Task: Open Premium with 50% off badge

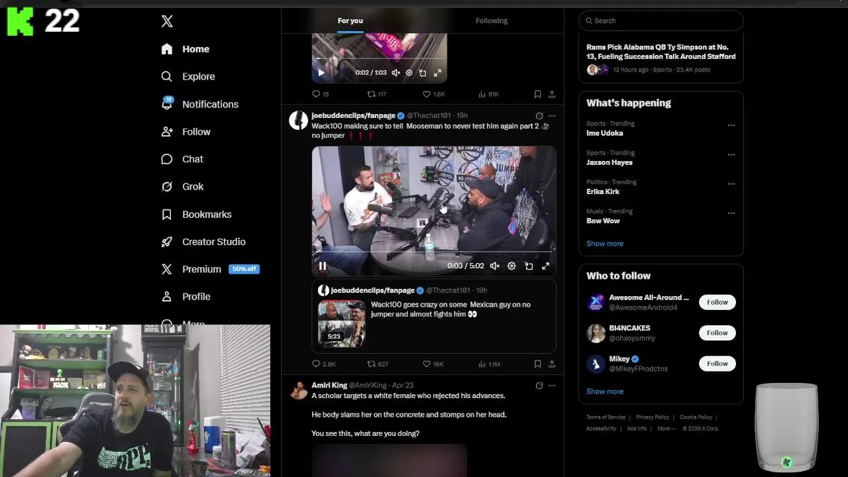Action: (210, 269)
